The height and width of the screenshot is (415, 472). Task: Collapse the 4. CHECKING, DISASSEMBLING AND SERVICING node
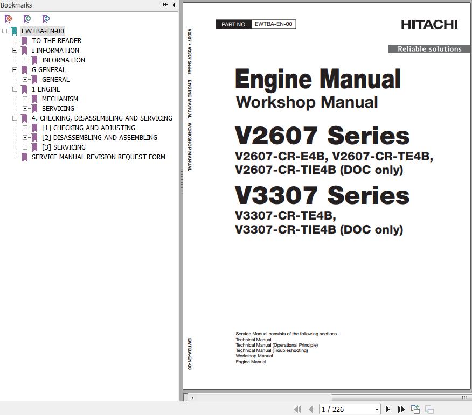pos(15,118)
